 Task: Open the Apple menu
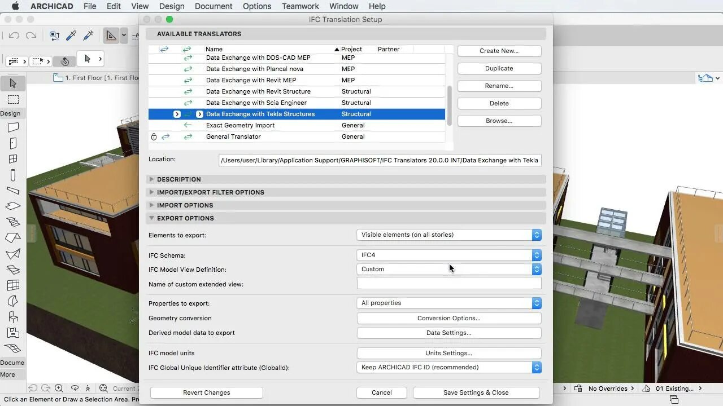[x=15, y=6]
